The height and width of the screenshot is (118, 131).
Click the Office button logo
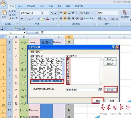[3, 3]
